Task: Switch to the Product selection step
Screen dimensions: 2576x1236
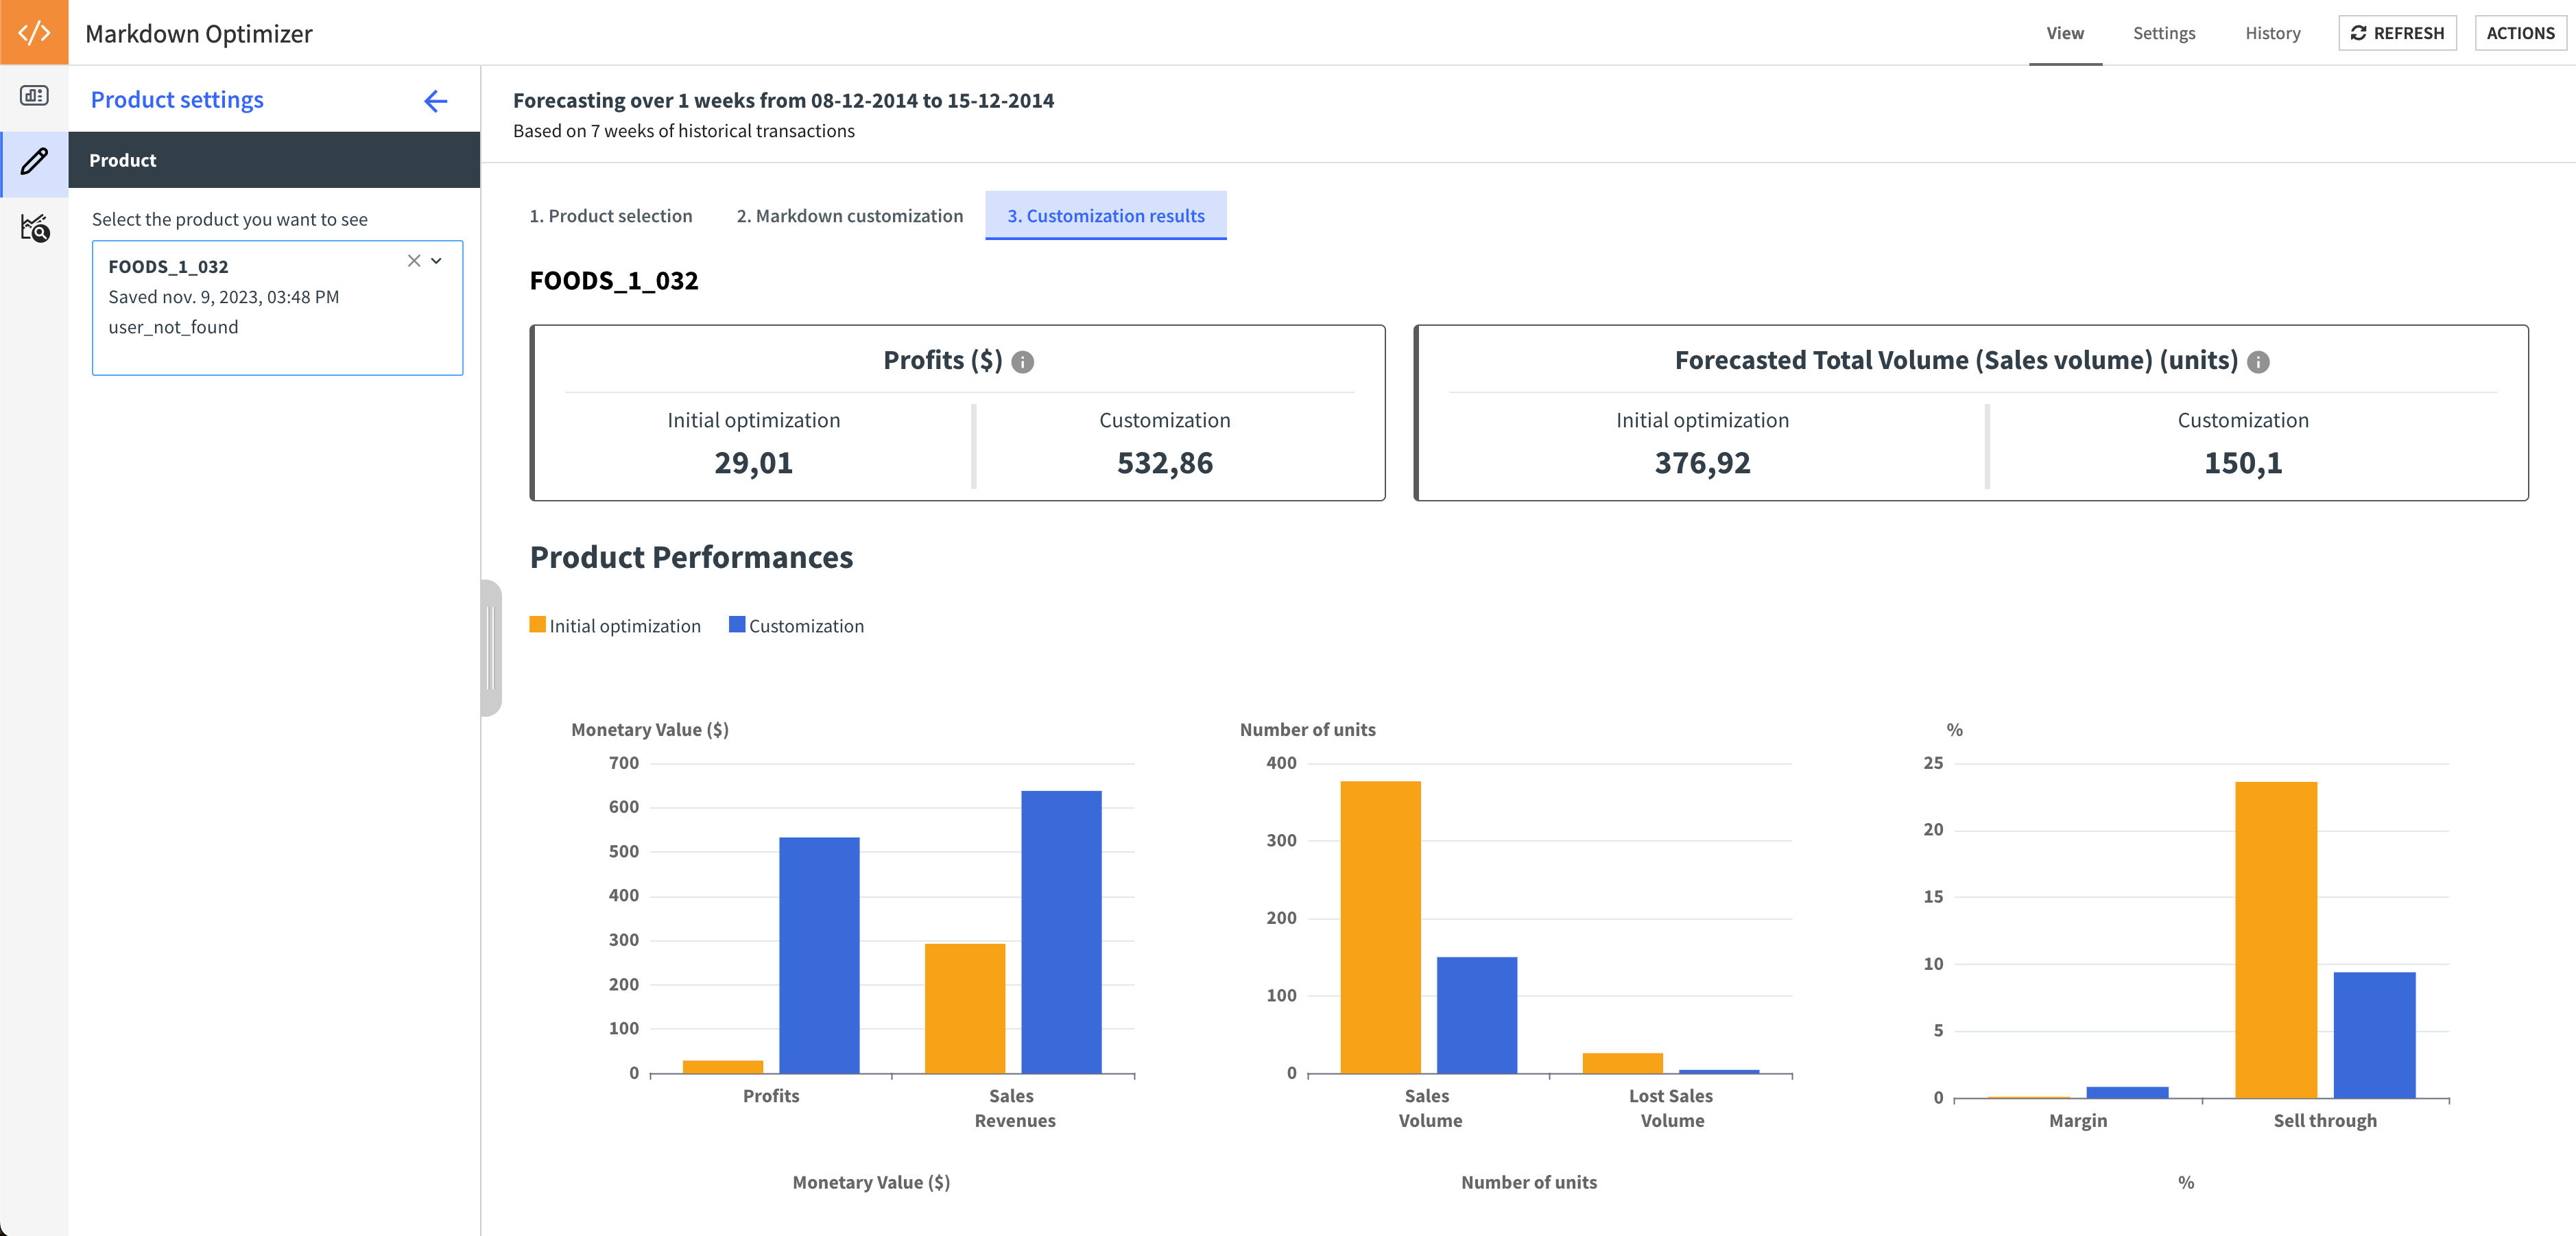Action: pos(611,215)
